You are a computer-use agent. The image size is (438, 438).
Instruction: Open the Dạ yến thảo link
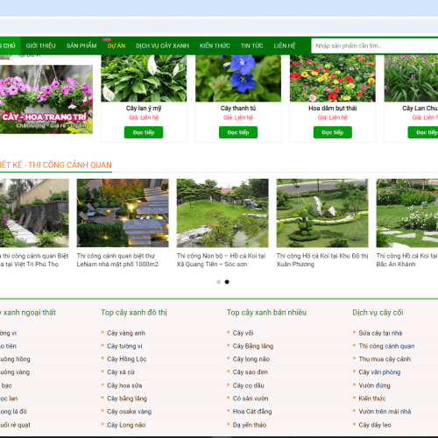tap(250, 425)
